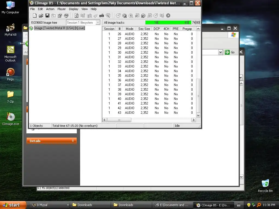279x209 pixels.
Task: Open the Display menu
Action: coord(74,9)
